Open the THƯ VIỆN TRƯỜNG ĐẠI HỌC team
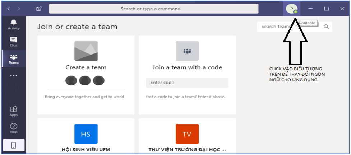The image size is (351, 155). pyautogui.click(x=187, y=135)
